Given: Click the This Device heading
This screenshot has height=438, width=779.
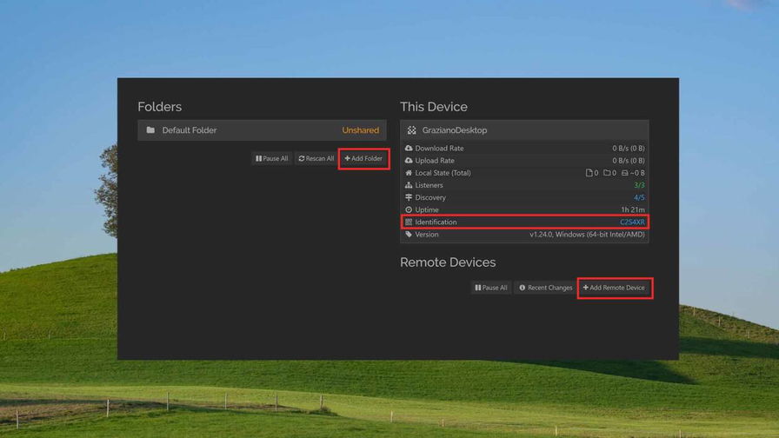Looking at the screenshot, I should pyautogui.click(x=433, y=107).
